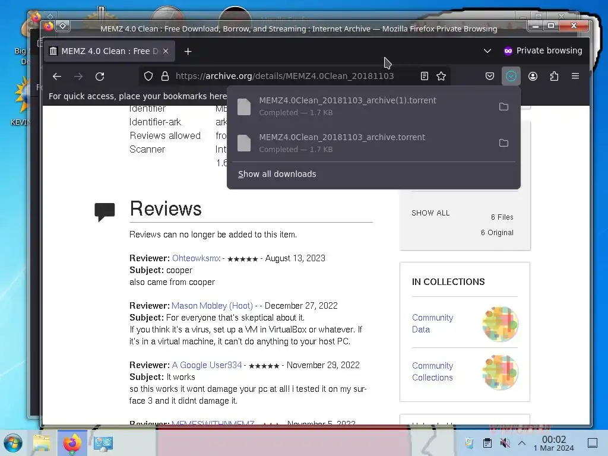Open reviewer A Google User934 link
This screenshot has width=608, height=456.
(207, 365)
